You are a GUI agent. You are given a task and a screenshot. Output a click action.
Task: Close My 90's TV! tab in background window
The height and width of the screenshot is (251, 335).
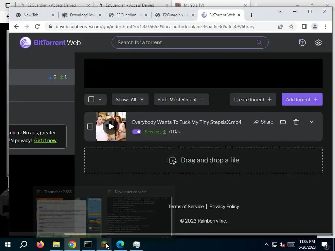pyautogui.click(x=245, y=5)
